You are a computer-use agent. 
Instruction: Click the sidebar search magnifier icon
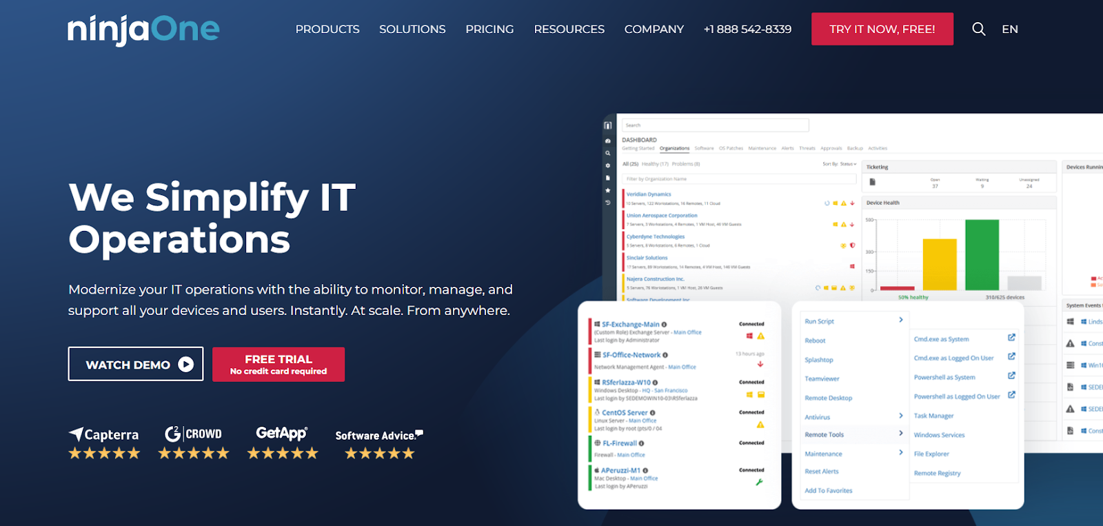click(607, 153)
